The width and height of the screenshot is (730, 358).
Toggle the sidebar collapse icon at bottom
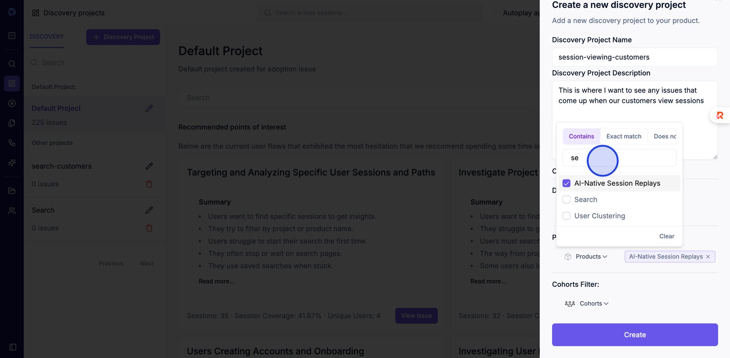[x=13, y=347]
